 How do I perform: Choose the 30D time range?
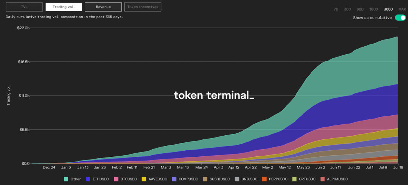(348, 9)
